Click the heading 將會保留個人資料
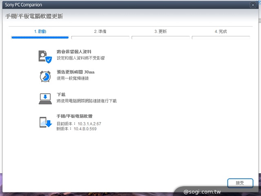This screenshot has width=261, height=196. (74, 52)
